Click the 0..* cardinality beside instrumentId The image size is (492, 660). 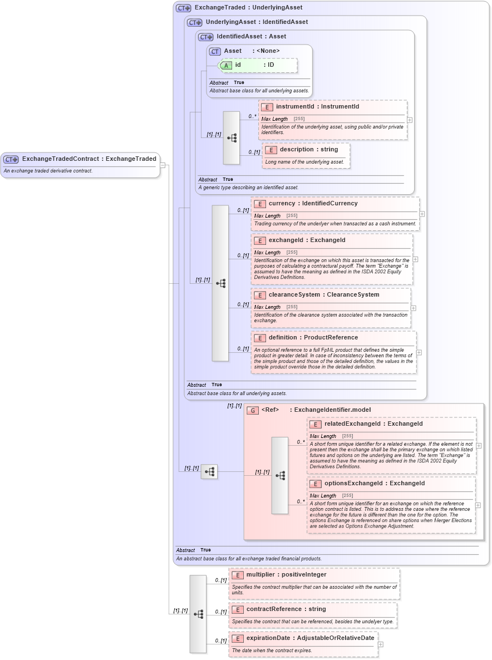click(x=252, y=116)
